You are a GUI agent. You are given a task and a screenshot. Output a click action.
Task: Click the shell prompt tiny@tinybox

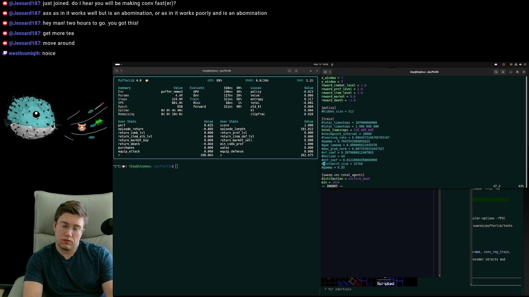pyautogui.click(x=140, y=166)
